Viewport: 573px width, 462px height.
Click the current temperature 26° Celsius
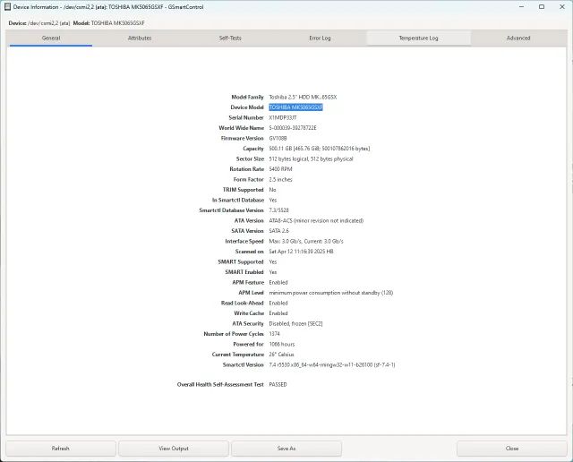(281, 355)
